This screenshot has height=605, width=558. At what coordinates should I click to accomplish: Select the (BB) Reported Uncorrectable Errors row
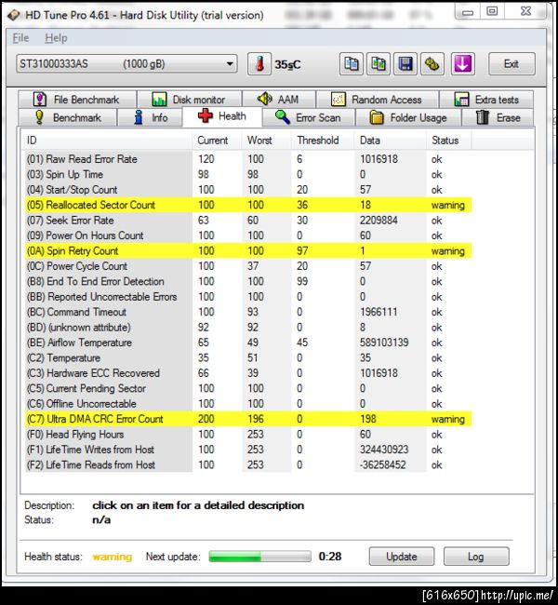coord(248,297)
